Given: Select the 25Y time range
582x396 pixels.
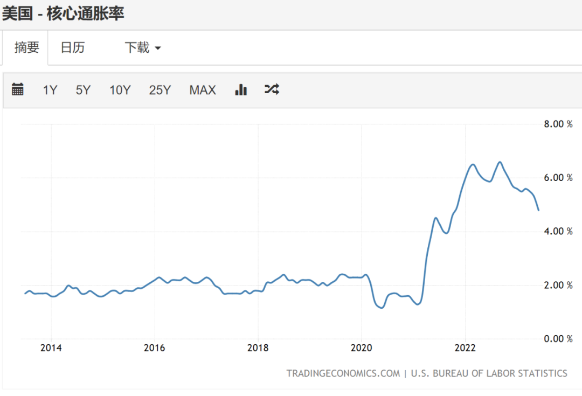Looking at the screenshot, I should (x=160, y=90).
